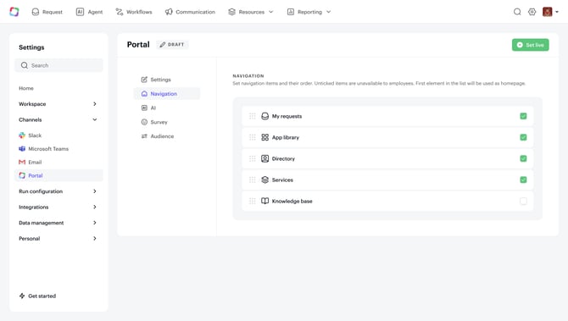Focus the Settings search field

[x=59, y=65]
